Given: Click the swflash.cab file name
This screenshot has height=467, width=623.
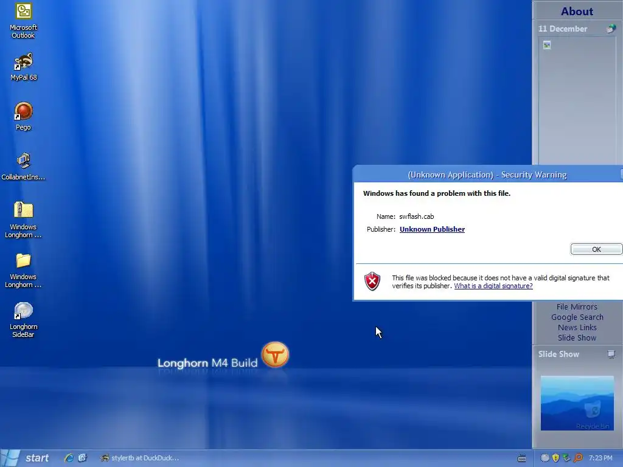Looking at the screenshot, I should [416, 216].
